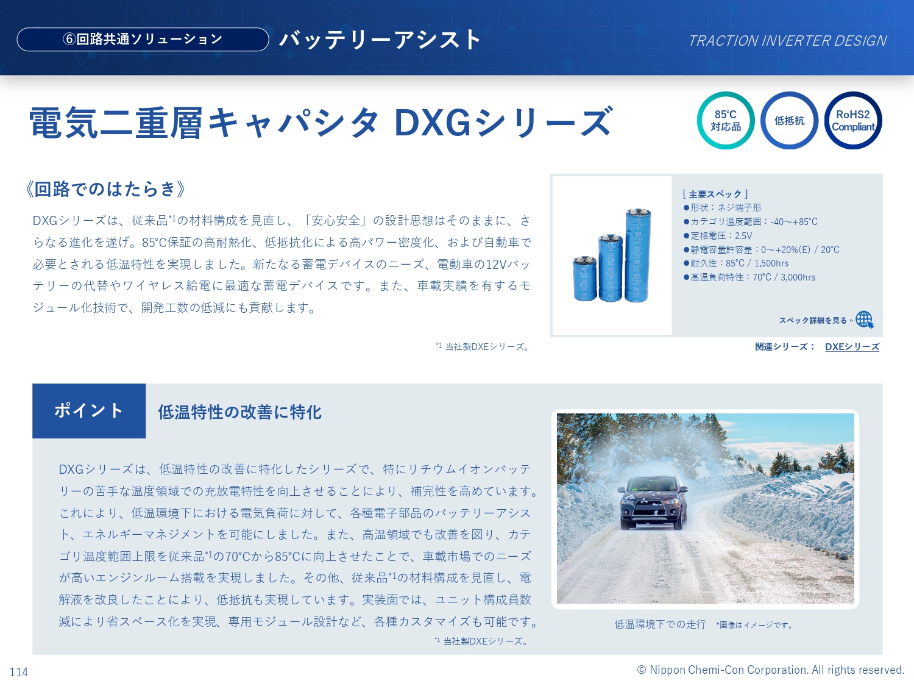Open the DXEシリーズ related series link
This screenshot has width=914, height=686.
click(852, 346)
